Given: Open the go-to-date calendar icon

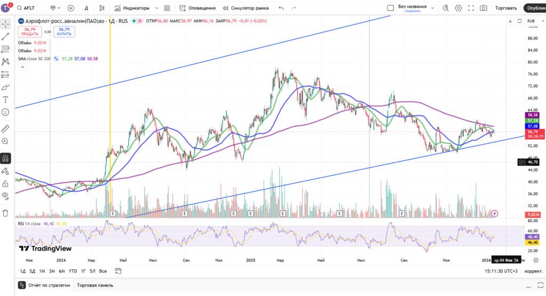Looking at the screenshot, I should 118,271.
